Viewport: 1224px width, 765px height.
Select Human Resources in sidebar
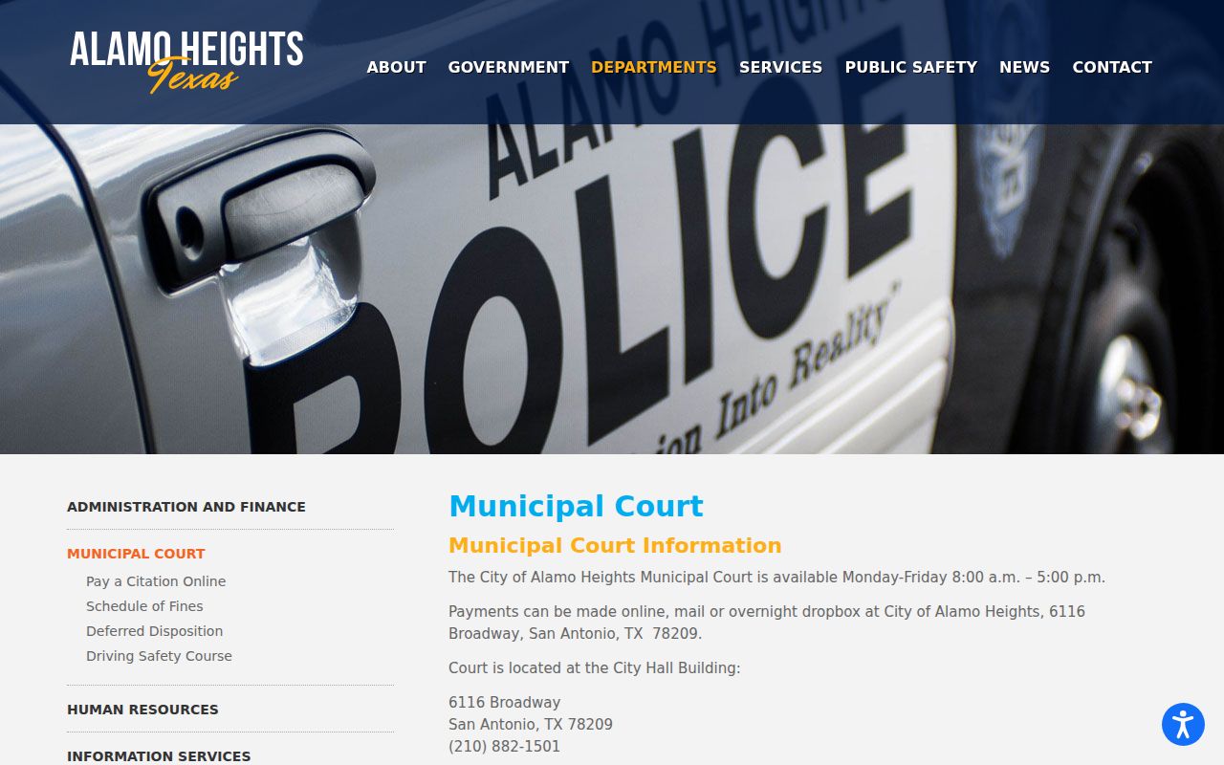(x=142, y=710)
